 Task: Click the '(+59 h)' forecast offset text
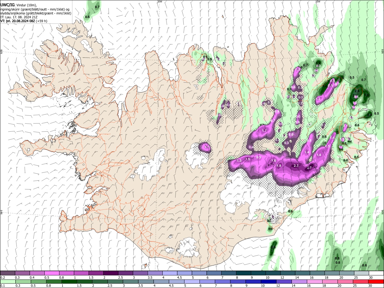(41, 21)
